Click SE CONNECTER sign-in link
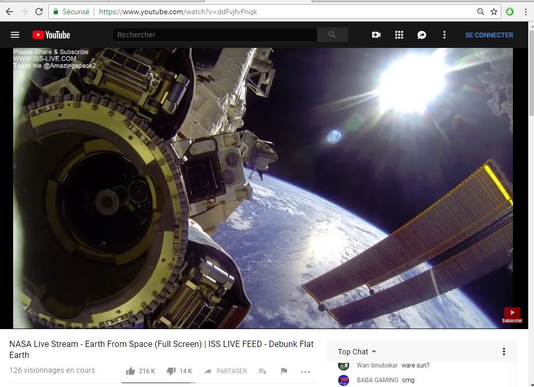The height and width of the screenshot is (387, 534). point(489,35)
